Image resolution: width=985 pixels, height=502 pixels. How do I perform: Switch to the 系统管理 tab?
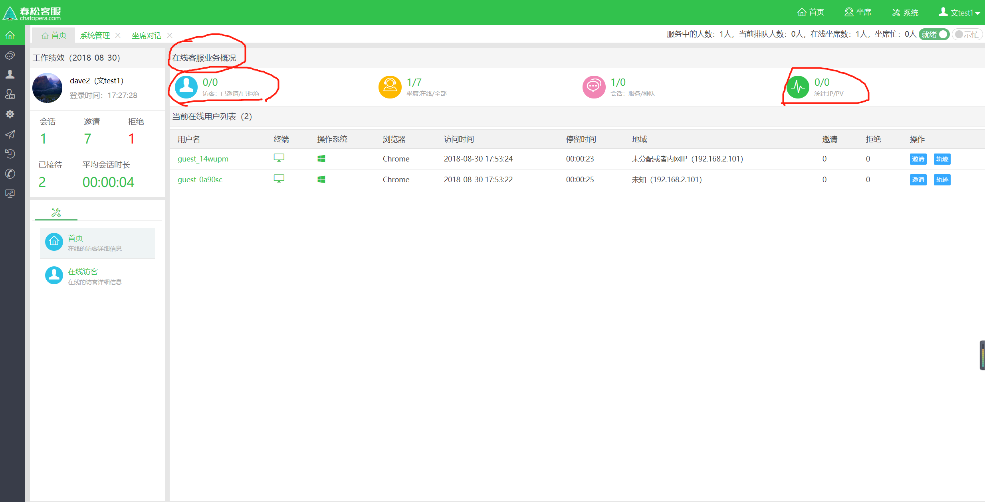click(95, 35)
